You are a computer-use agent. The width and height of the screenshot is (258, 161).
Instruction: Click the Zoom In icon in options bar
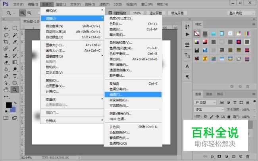tap(22, 13)
